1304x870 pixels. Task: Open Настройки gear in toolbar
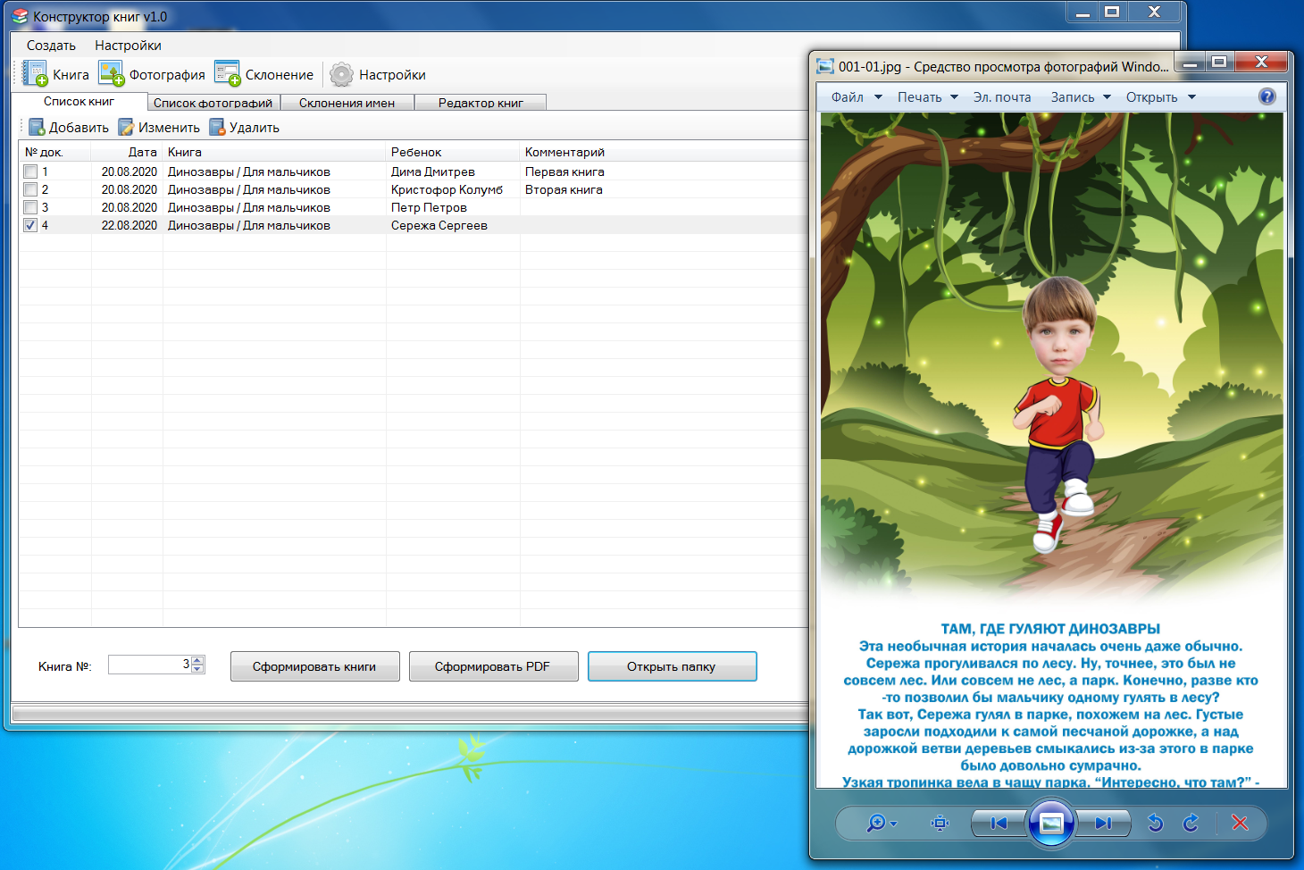pyautogui.click(x=341, y=74)
